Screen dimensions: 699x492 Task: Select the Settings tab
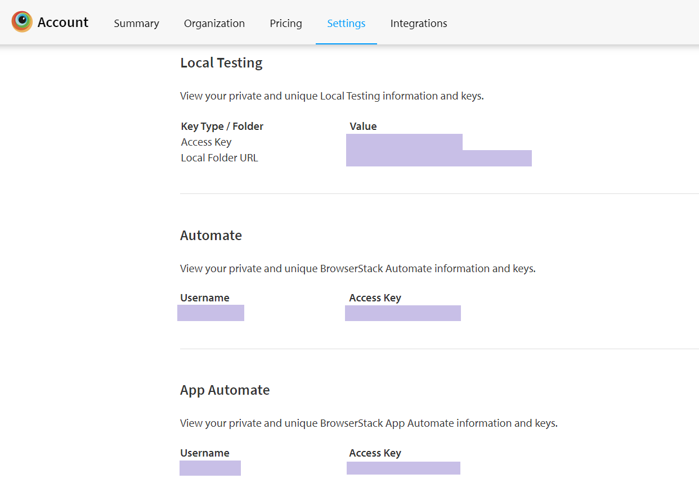[x=346, y=23]
